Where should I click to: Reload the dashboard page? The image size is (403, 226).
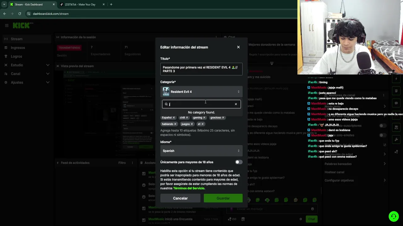[x=20, y=14]
